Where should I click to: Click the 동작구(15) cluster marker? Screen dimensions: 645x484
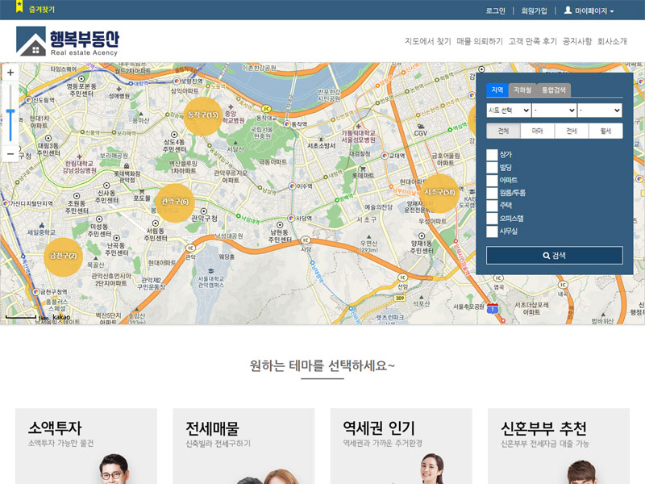[x=203, y=115]
